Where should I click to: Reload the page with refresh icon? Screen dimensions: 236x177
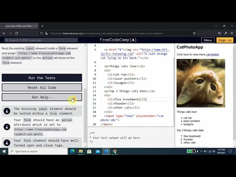(17, 33)
